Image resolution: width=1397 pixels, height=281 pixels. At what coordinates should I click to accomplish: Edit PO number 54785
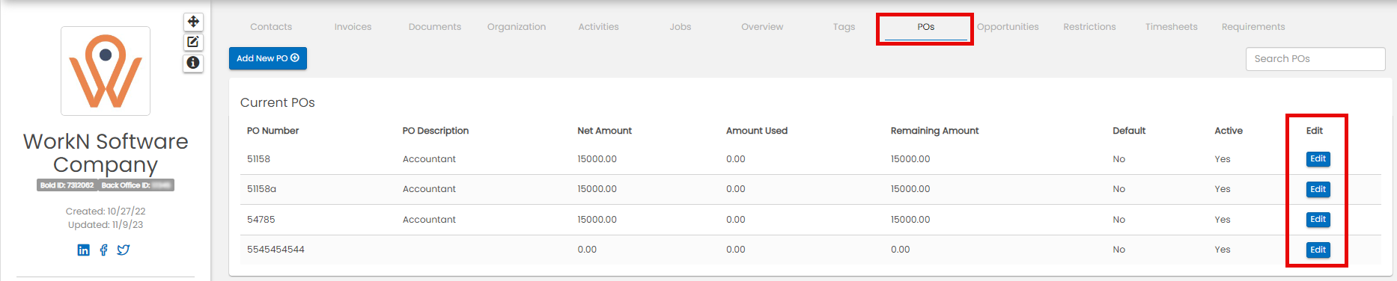pos(1318,219)
